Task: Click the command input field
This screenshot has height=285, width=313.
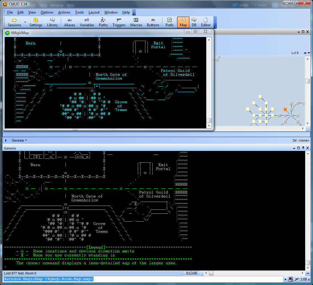Action: coord(143,279)
